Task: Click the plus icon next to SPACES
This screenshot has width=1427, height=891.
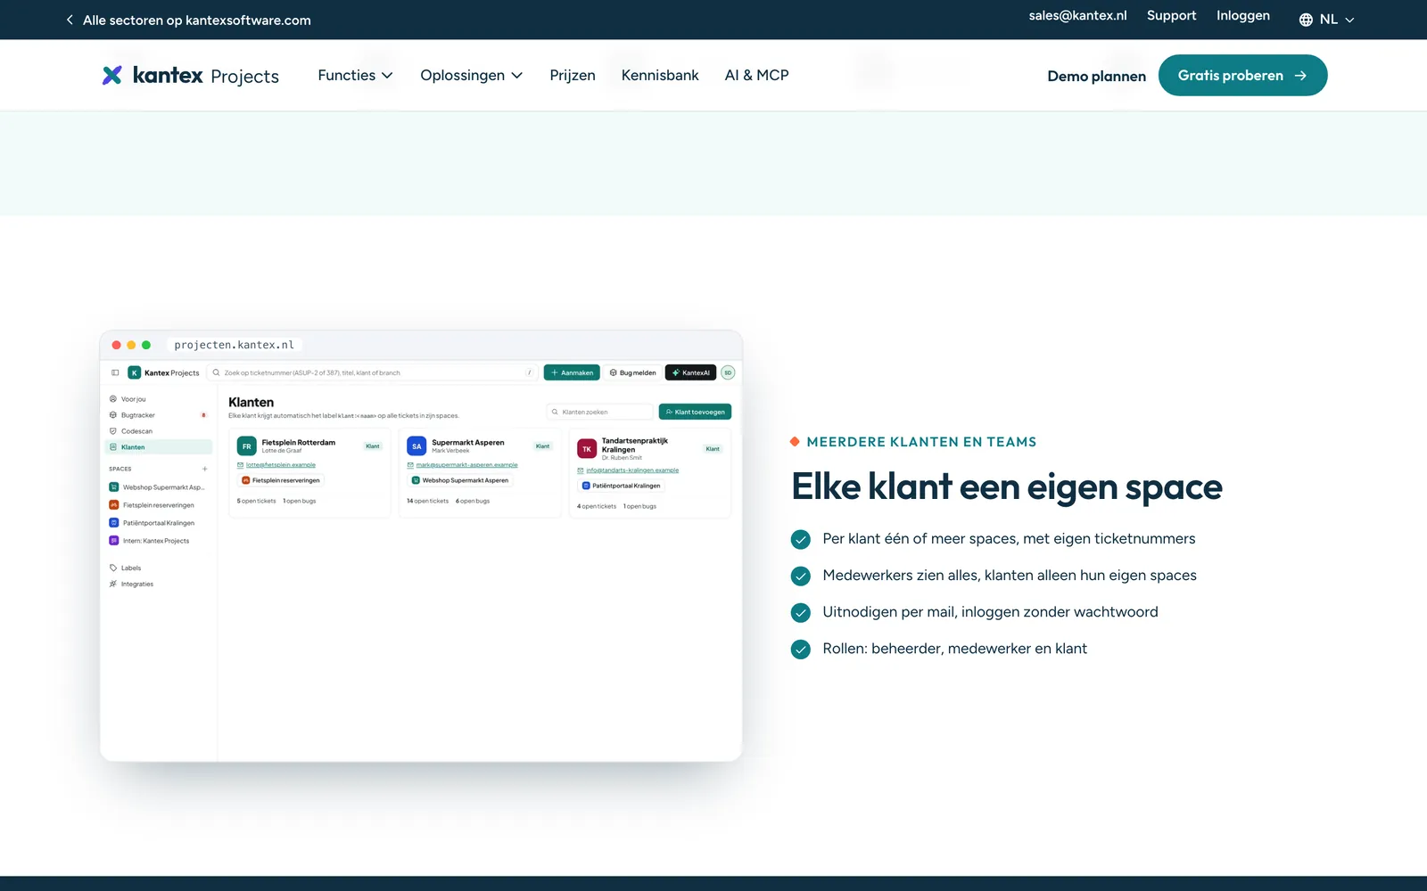Action: (205, 469)
